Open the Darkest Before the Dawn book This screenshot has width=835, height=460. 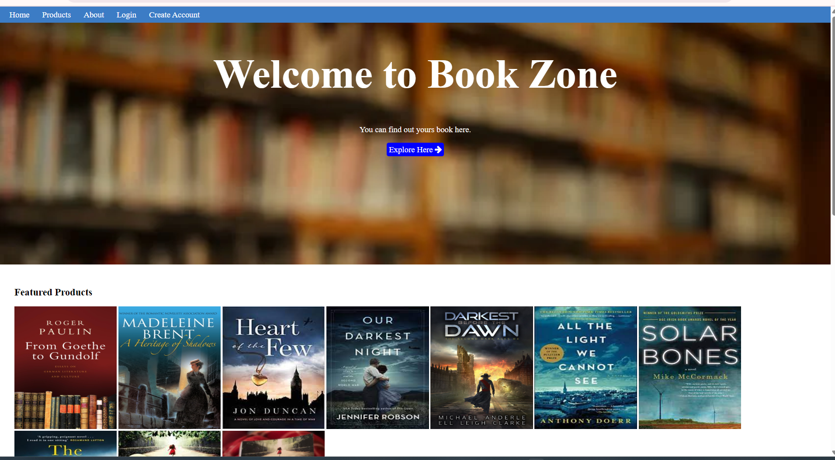click(482, 367)
